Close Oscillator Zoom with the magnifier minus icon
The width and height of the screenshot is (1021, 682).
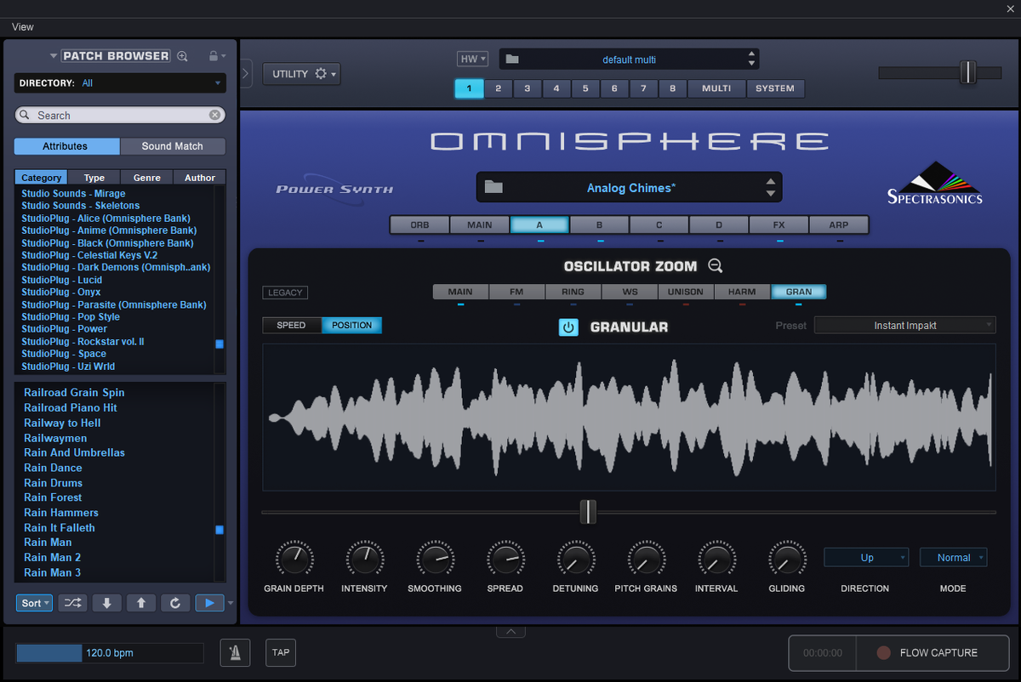pyautogui.click(x=716, y=266)
